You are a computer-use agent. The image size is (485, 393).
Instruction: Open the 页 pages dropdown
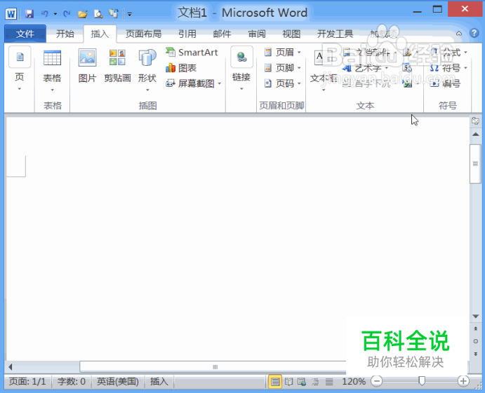tap(20, 69)
